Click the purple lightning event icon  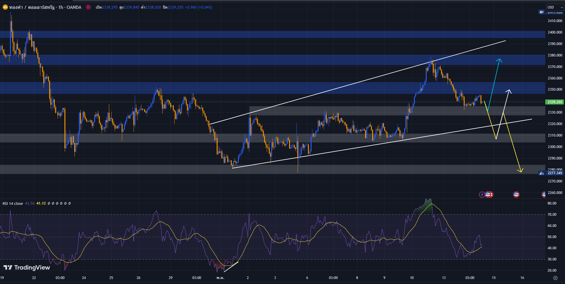click(482, 195)
